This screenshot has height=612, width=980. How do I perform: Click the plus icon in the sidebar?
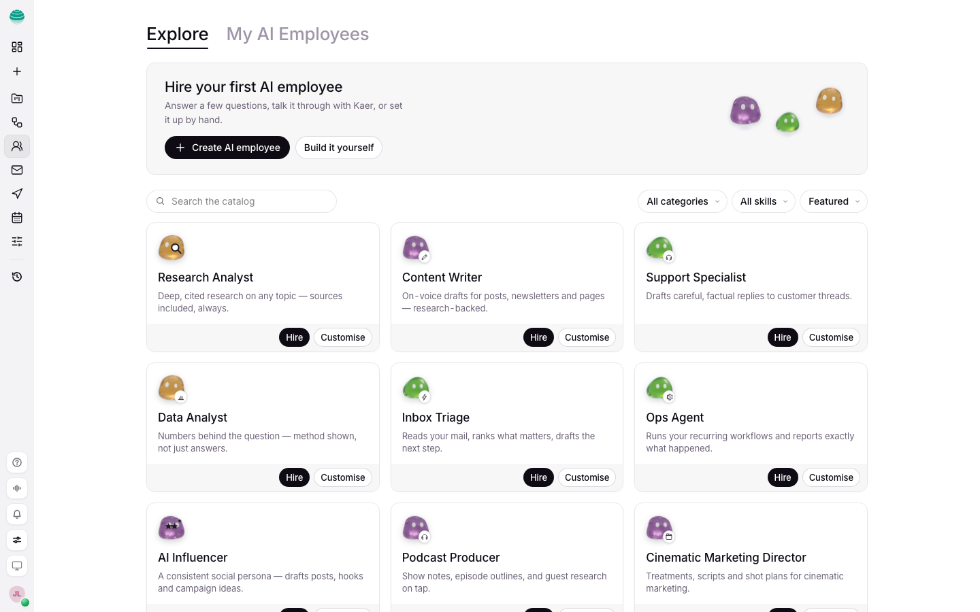point(17,71)
